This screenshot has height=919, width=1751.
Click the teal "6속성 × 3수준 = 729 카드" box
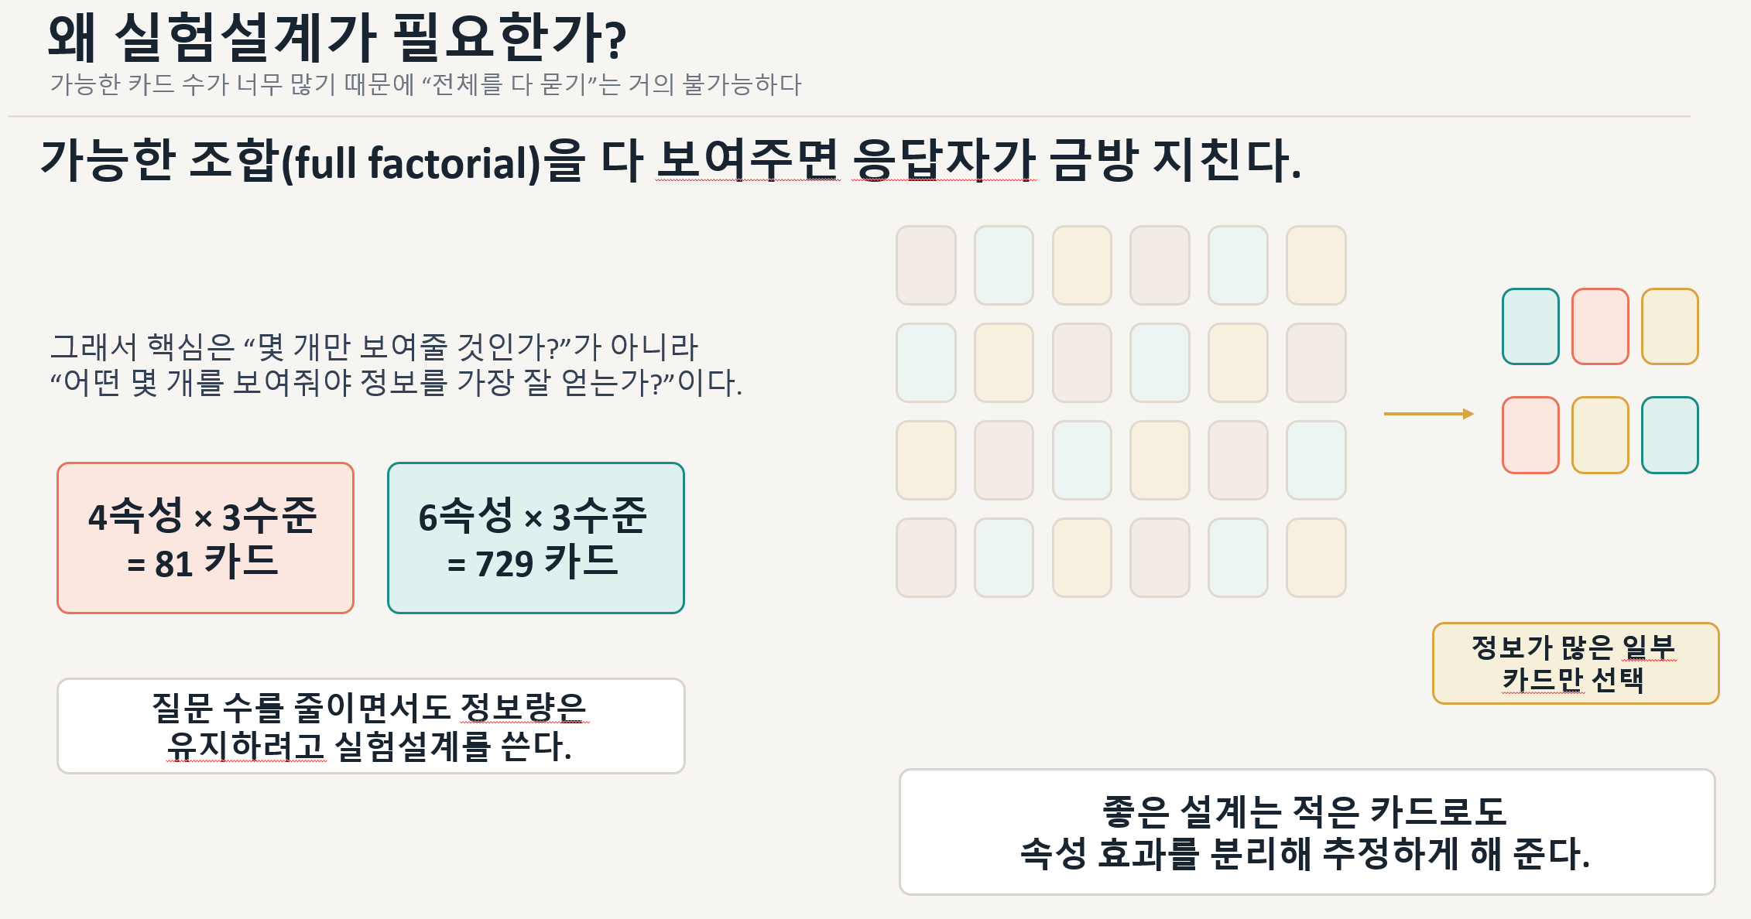coord(536,538)
